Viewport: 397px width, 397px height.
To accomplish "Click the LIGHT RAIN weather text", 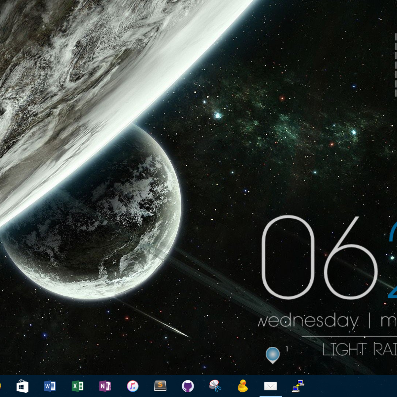I will (x=360, y=349).
